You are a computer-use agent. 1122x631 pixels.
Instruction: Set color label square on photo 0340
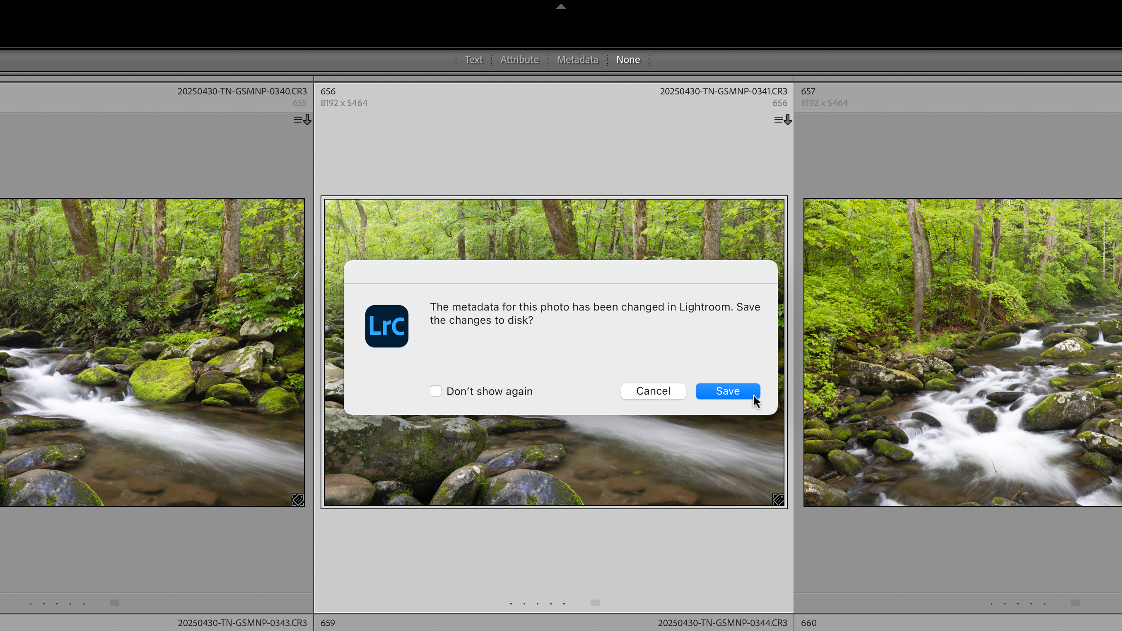[x=115, y=603]
